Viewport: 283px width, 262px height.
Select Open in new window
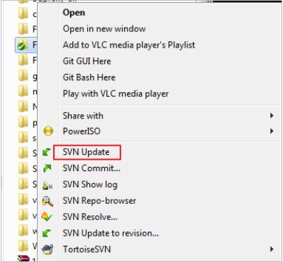point(104,29)
